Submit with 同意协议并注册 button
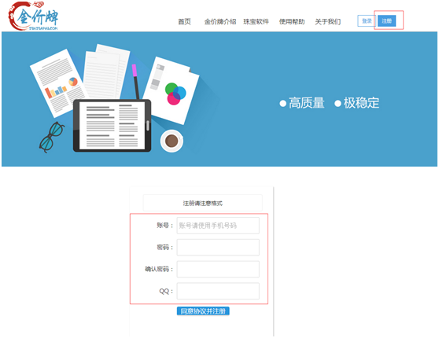The width and height of the screenshot is (439, 338). point(203,311)
